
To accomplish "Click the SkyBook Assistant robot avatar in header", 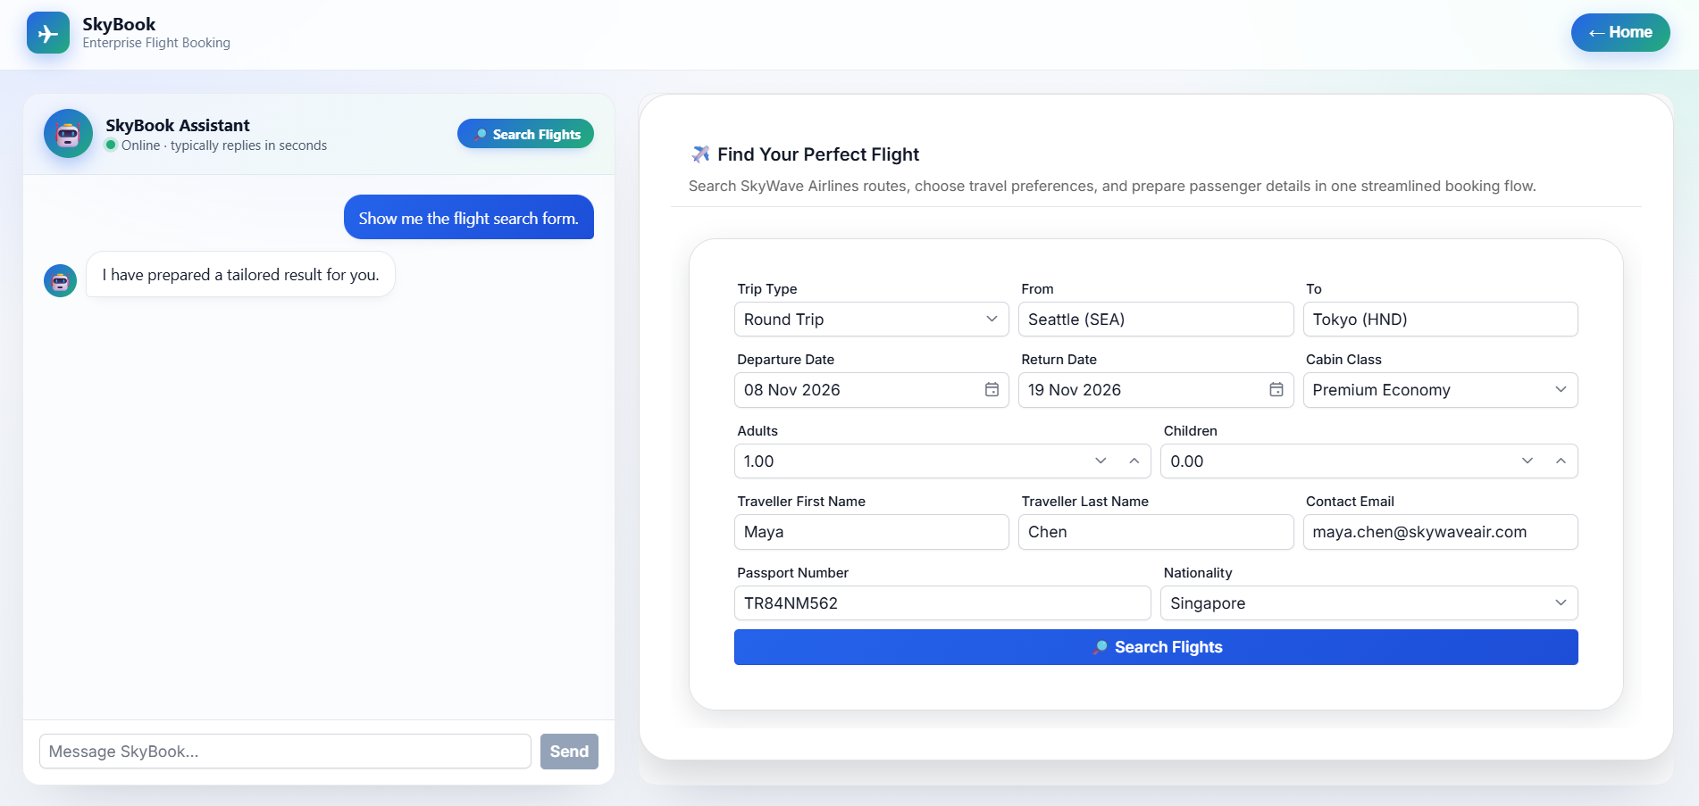I will (68, 134).
